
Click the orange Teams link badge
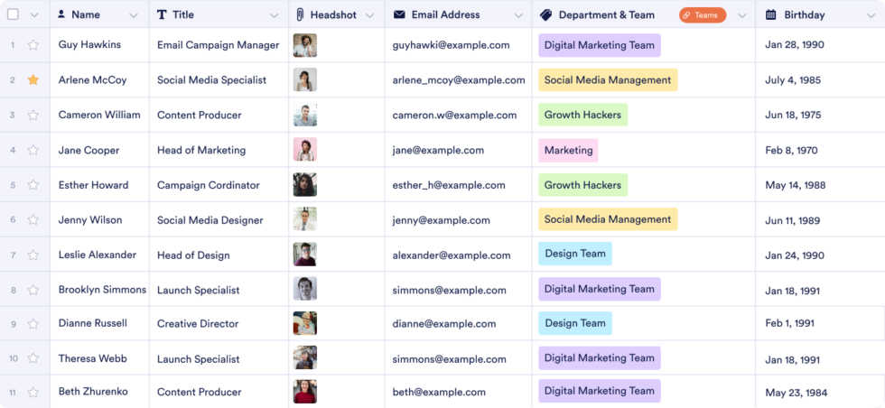click(703, 15)
